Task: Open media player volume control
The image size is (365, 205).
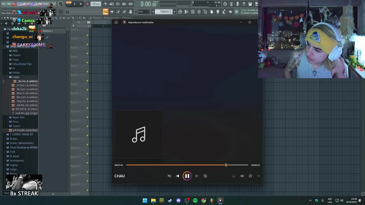Action: 242,176
